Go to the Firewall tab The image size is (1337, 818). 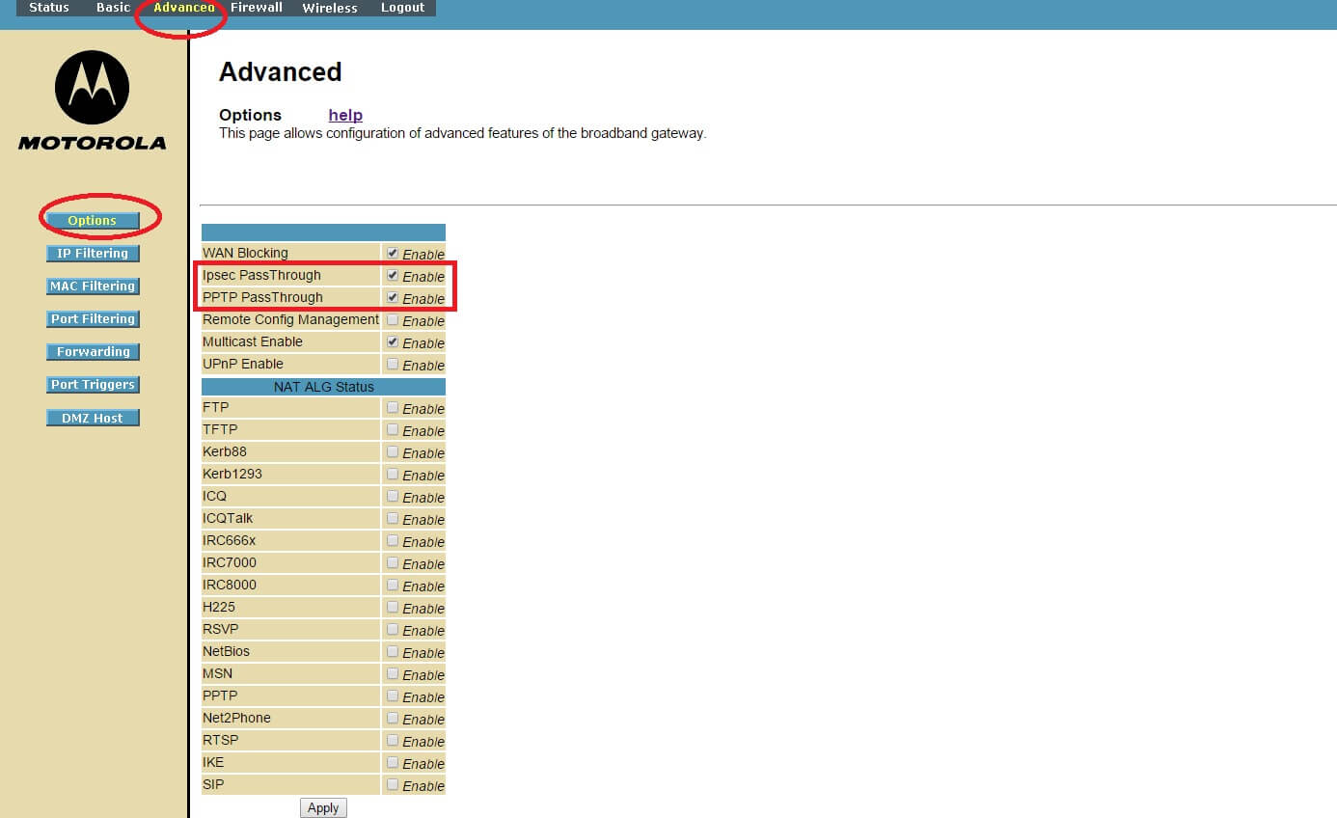coord(257,8)
